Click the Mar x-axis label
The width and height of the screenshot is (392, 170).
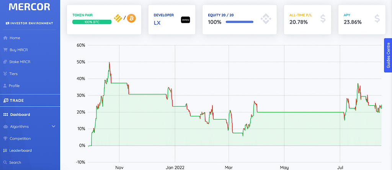[229, 167]
